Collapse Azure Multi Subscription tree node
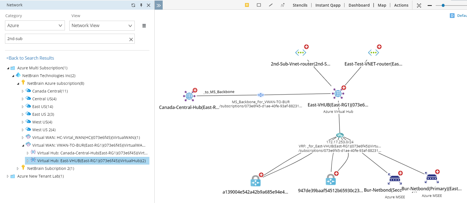Viewport: 467px width, 203px height. (8, 68)
